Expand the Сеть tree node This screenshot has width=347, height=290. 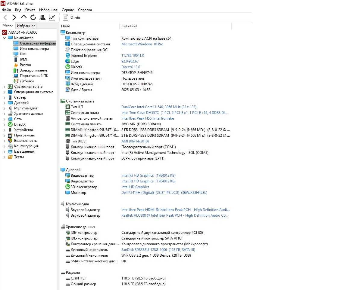point(5,119)
